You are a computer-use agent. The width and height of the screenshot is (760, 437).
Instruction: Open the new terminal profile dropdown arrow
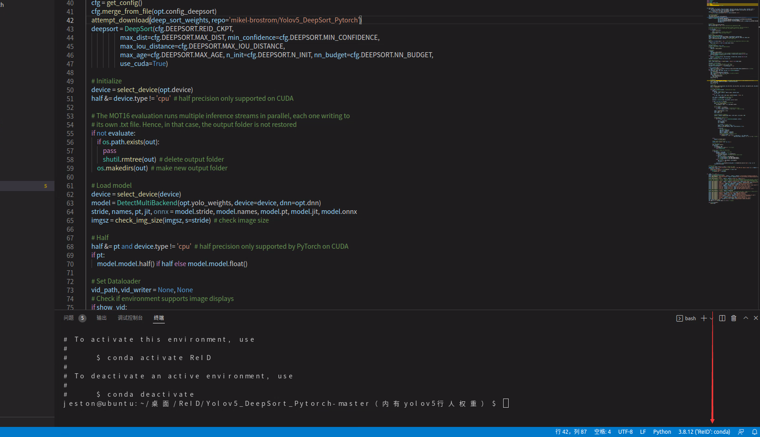711,318
